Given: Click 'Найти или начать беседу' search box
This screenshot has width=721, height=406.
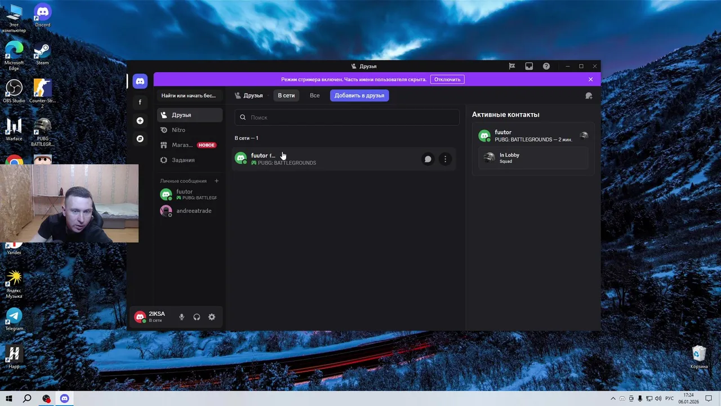Looking at the screenshot, I should pyautogui.click(x=189, y=96).
